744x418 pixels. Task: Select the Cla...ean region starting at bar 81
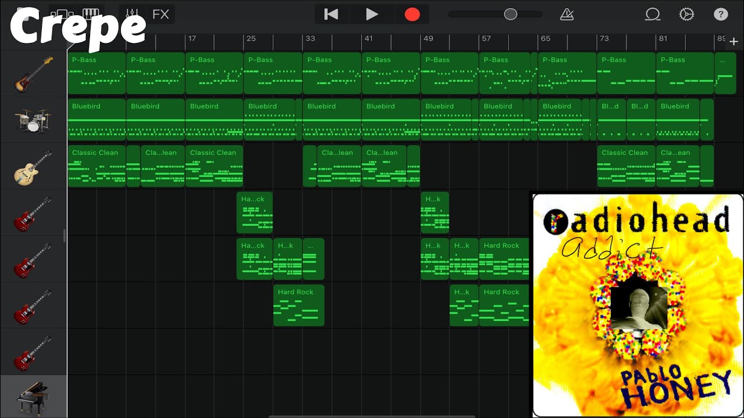point(678,166)
